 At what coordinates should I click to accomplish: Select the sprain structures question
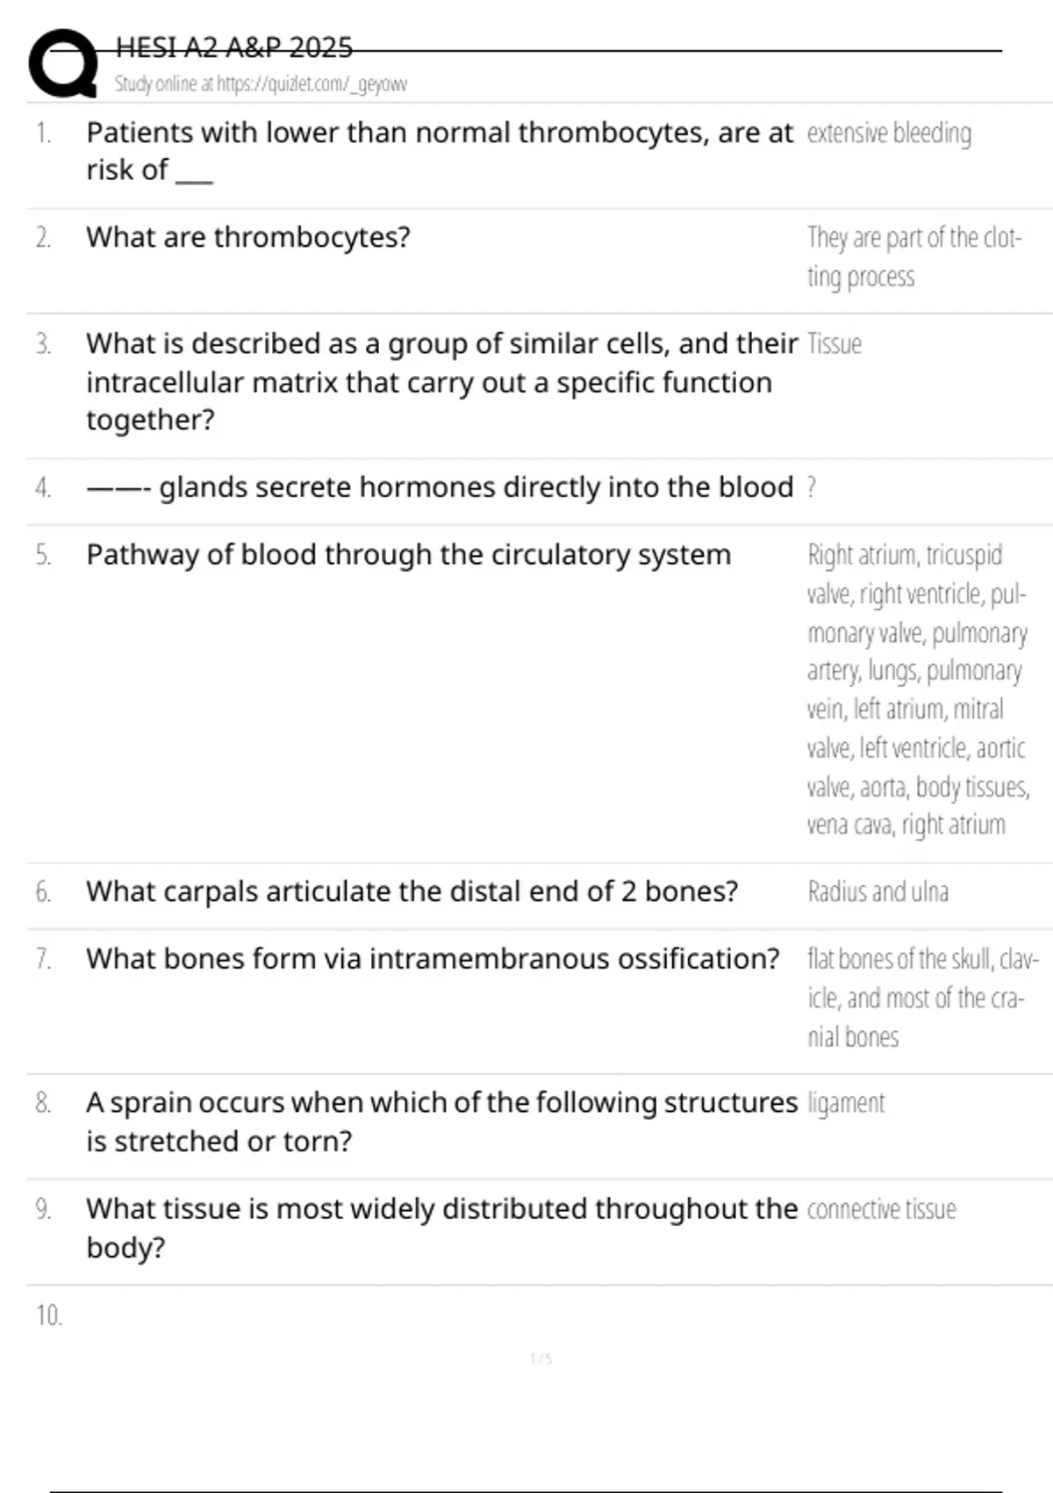(441, 1122)
